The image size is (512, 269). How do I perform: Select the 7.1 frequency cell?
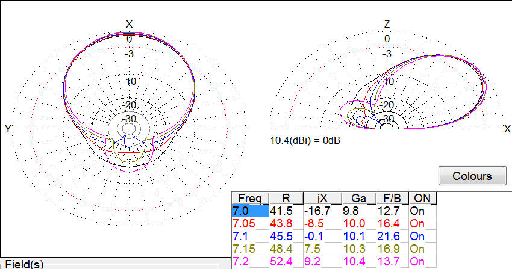[x=249, y=237]
